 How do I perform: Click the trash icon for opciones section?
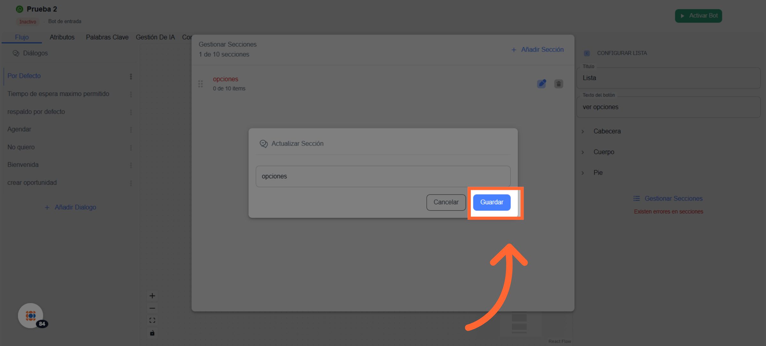click(x=559, y=84)
